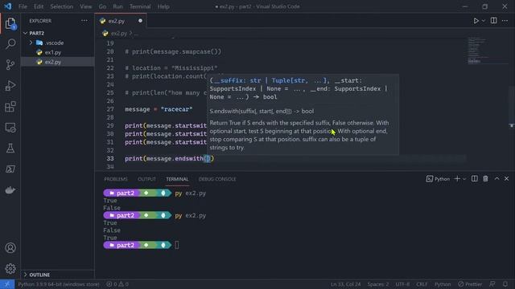The height and width of the screenshot is (289, 515).
Task: Click the terminal prompt cursor after part2
Action: 177,245
